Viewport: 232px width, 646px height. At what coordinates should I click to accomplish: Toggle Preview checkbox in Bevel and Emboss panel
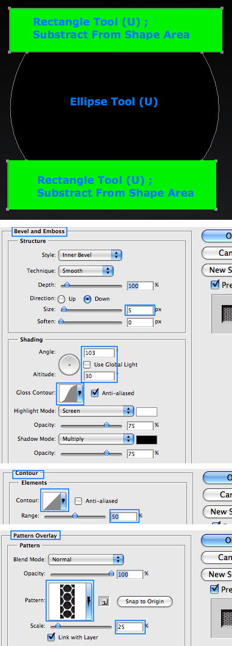215,285
